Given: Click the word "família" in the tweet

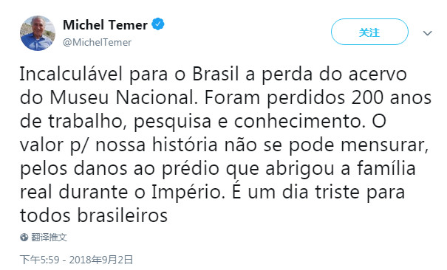Looking at the screenshot, I should (386, 168).
